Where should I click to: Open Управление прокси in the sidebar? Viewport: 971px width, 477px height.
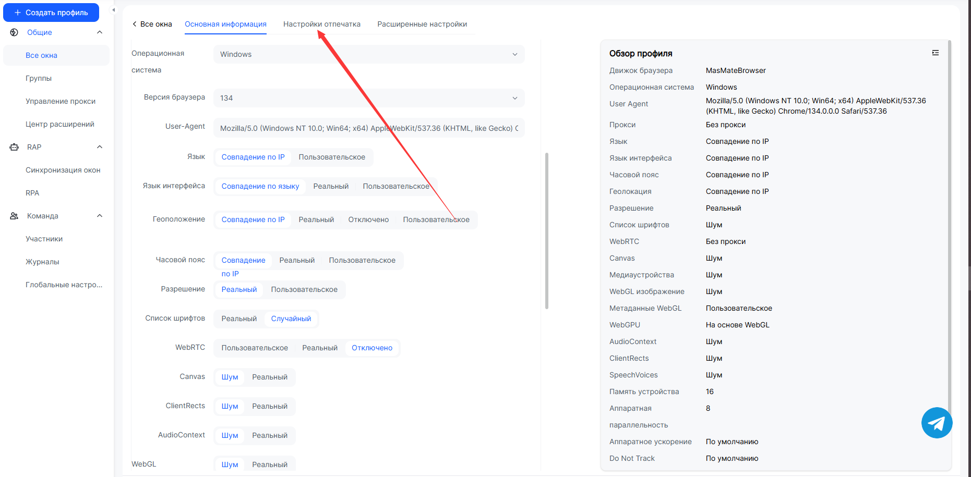click(x=61, y=101)
